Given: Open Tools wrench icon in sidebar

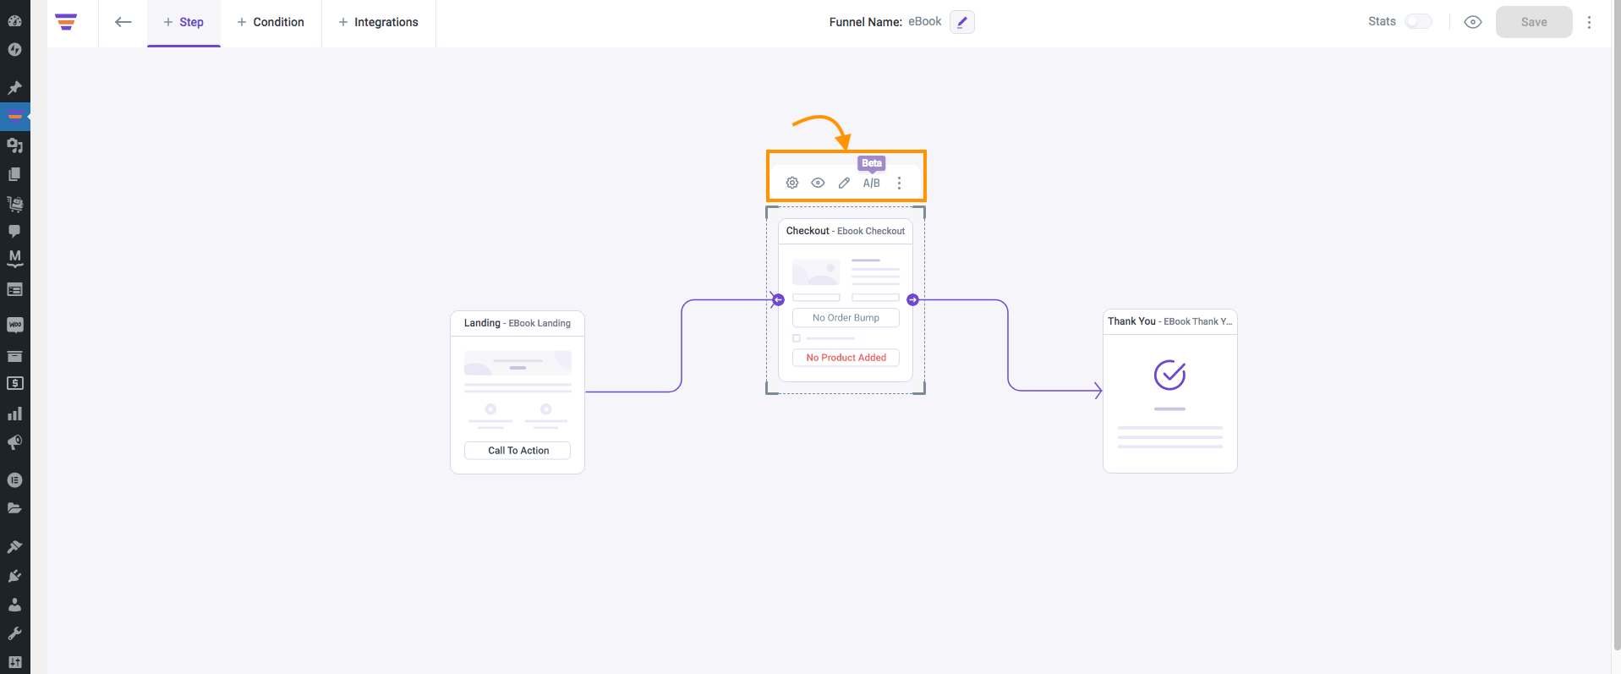Looking at the screenshot, I should [x=14, y=633].
